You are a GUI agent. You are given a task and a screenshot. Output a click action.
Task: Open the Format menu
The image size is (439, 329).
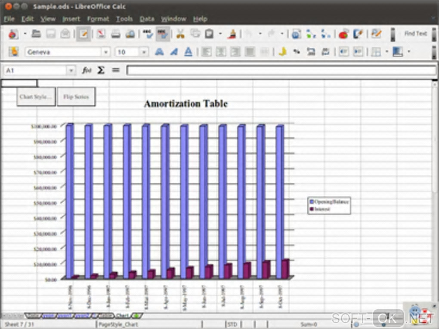click(98, 19)
